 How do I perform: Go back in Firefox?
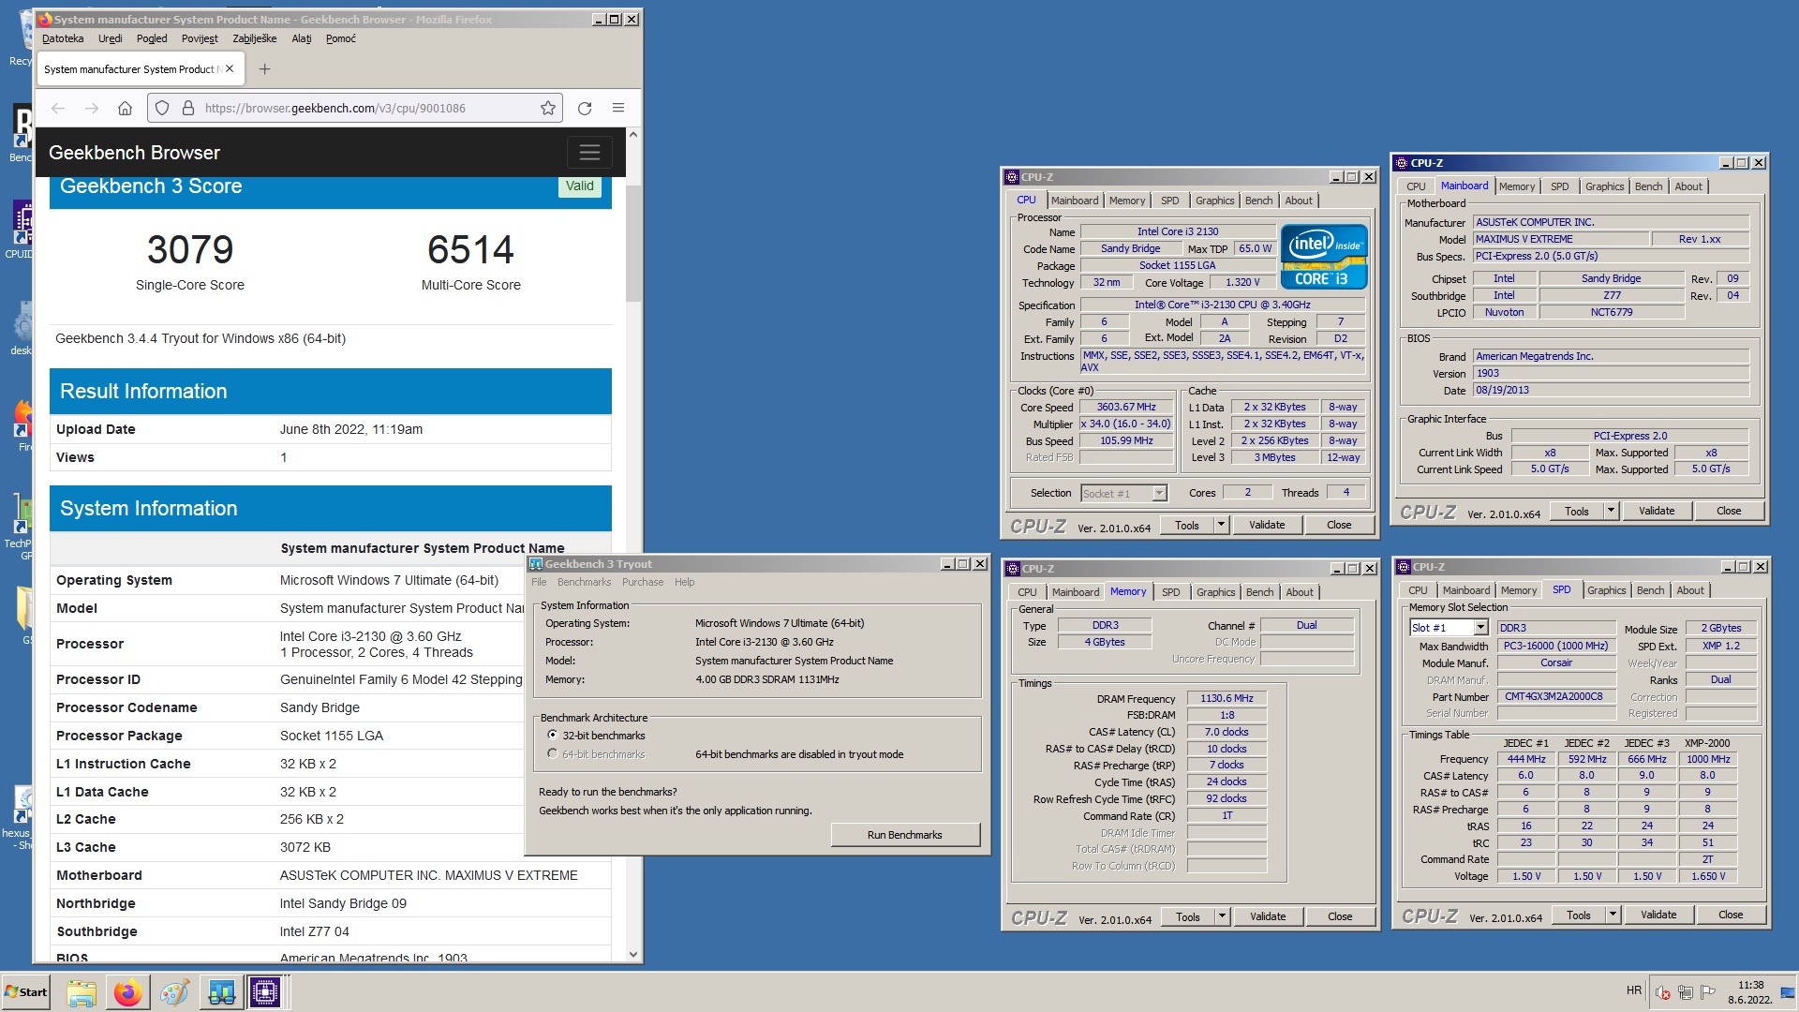tap(58, 108)
